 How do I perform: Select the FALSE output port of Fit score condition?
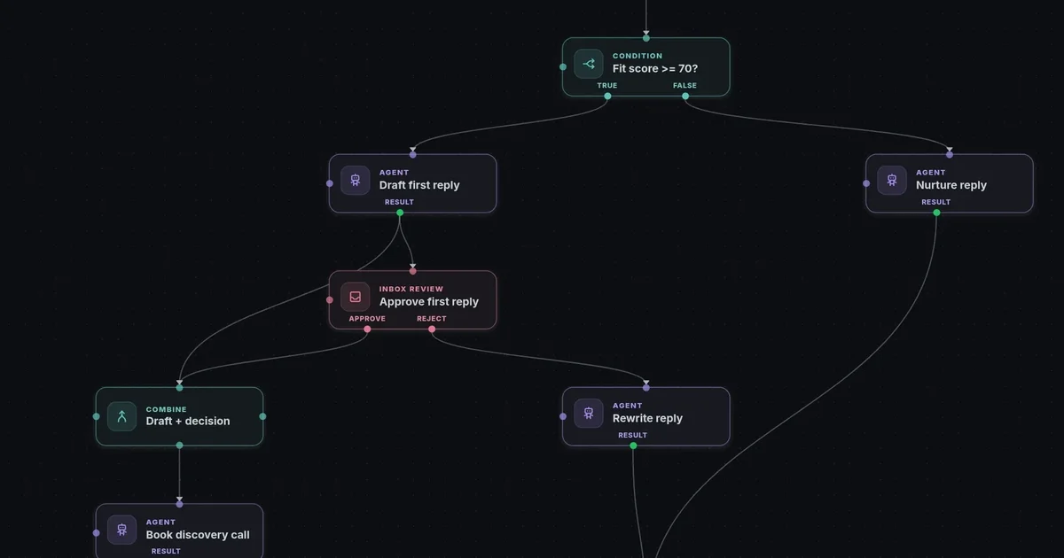pyautogui.click(x=685, y=96)
